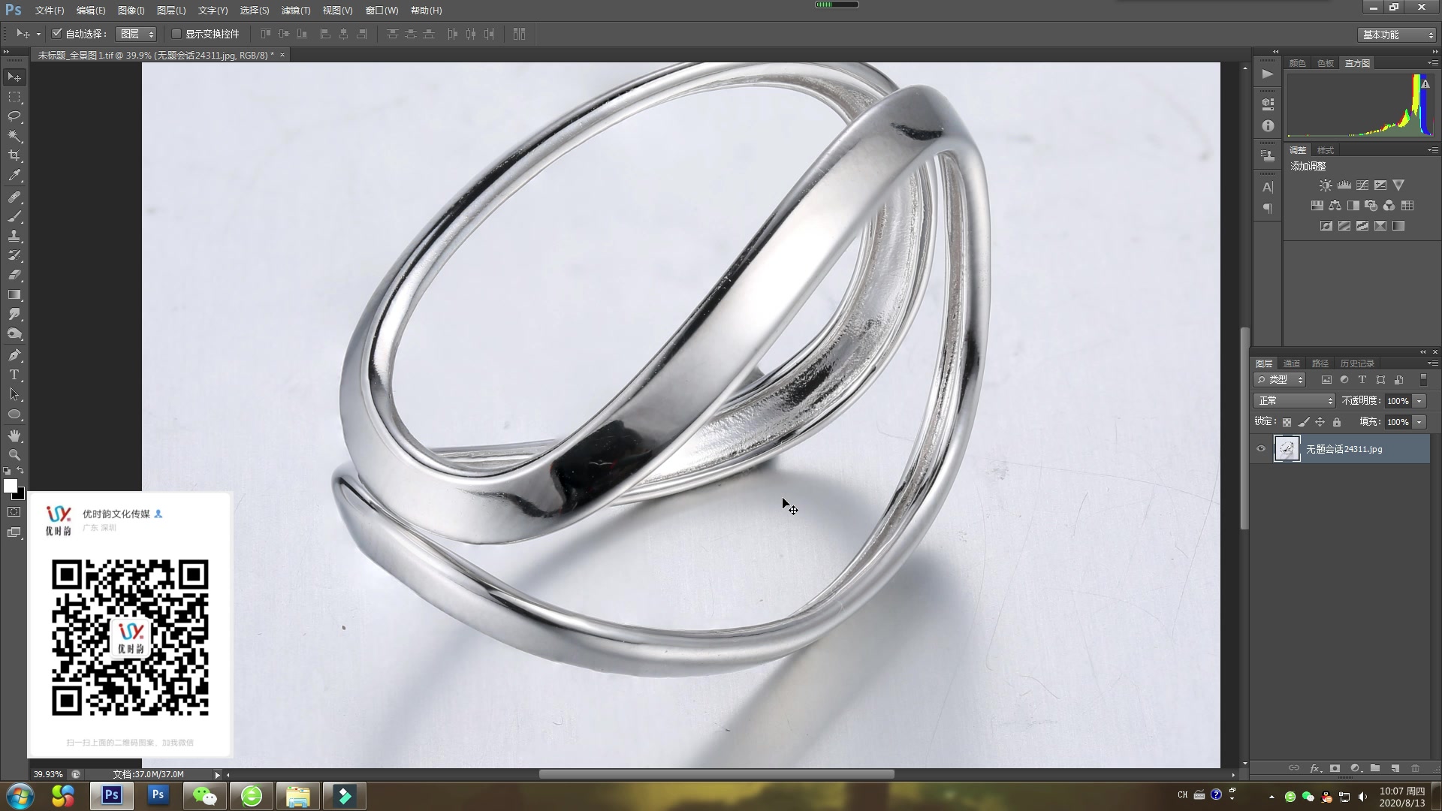Select the Lasso tool
Image resolution: width=1442 pixels, height=811 pixels.
click(x=14, y=116)
